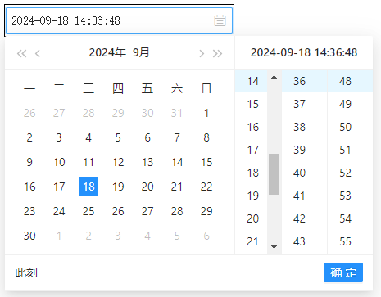Confirm with the 确定 button
The height and width of the screenshot is (297, 381).
coord(343,272)
